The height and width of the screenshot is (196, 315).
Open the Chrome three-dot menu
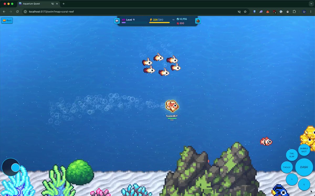(x=311, y=11)
